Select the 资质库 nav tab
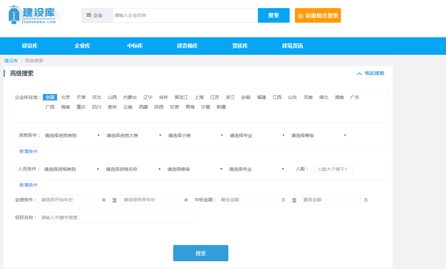Image resolution: width=446 pixels, height=269 pixels. pyautogui.click(x=240, y=46)
